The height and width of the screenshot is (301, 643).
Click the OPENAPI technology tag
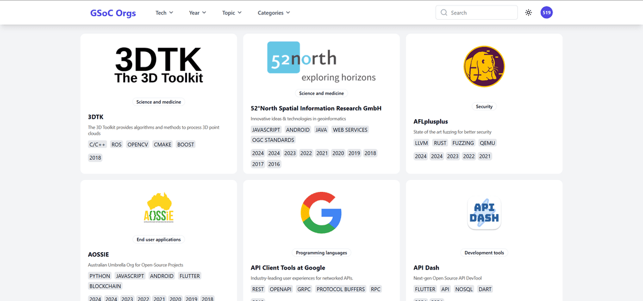pos(281,289)
